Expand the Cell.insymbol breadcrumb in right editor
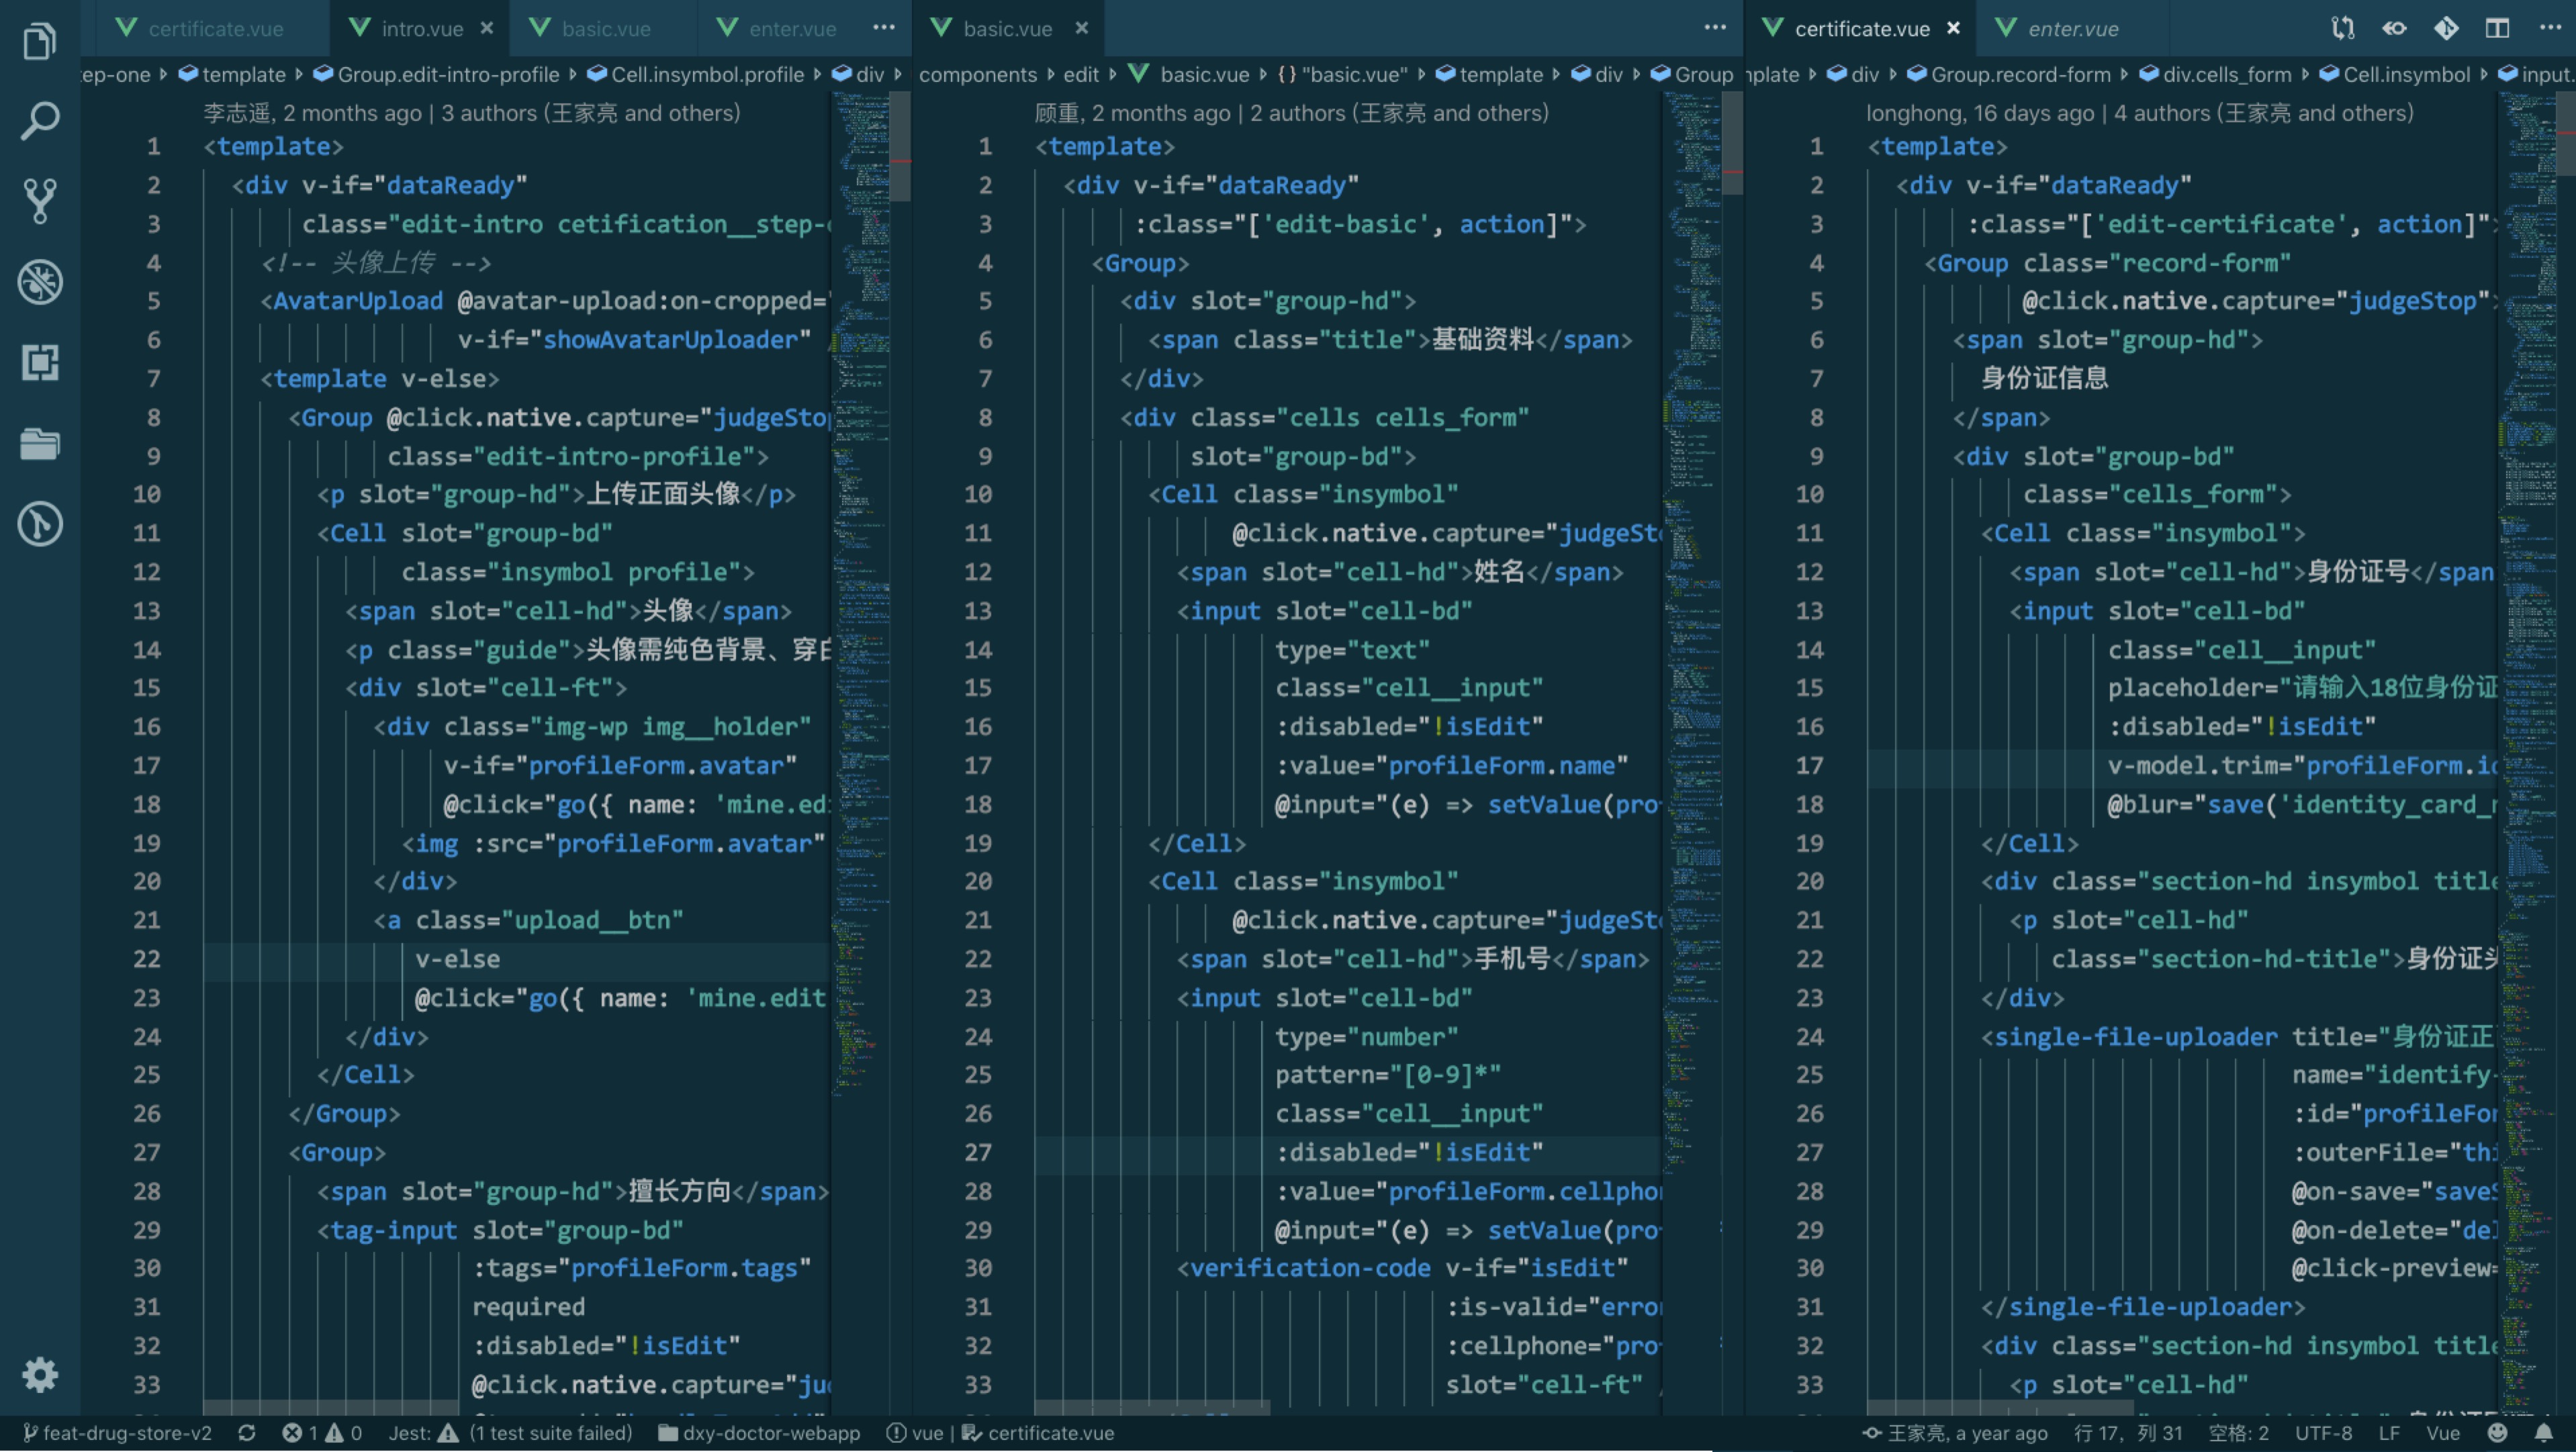Screen dimensions: 2576x1452 2406,75
